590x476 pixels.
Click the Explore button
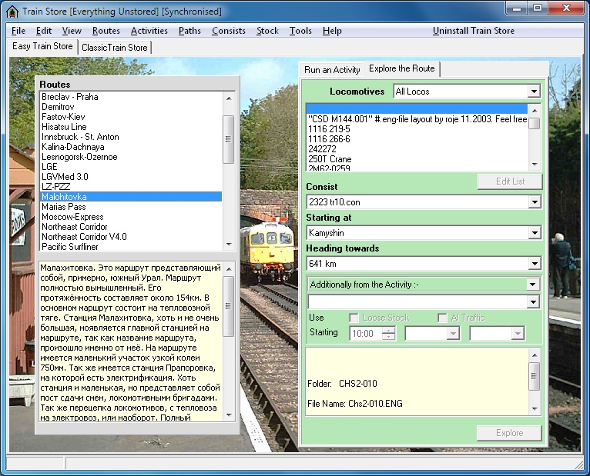[509, 433]
